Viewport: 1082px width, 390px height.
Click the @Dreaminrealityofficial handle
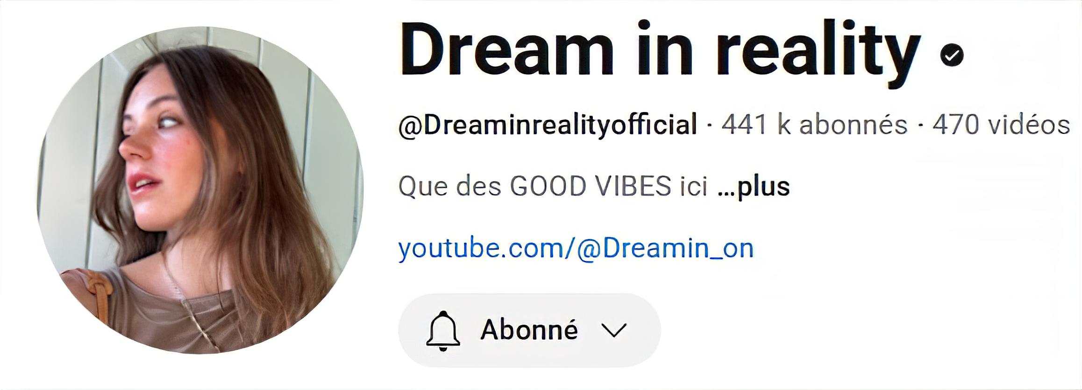548,125
